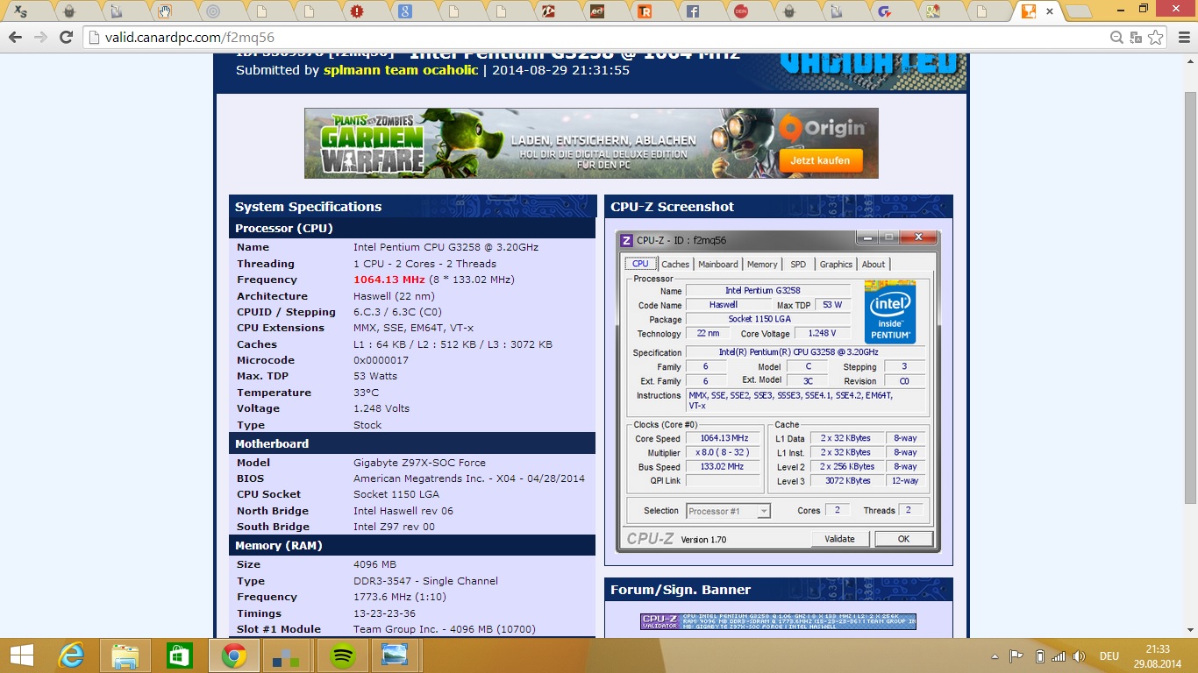Open File Explorer from the taskbar
Image resolution: width=1198 pixels, height=673 pixels.
pos(125,655)
